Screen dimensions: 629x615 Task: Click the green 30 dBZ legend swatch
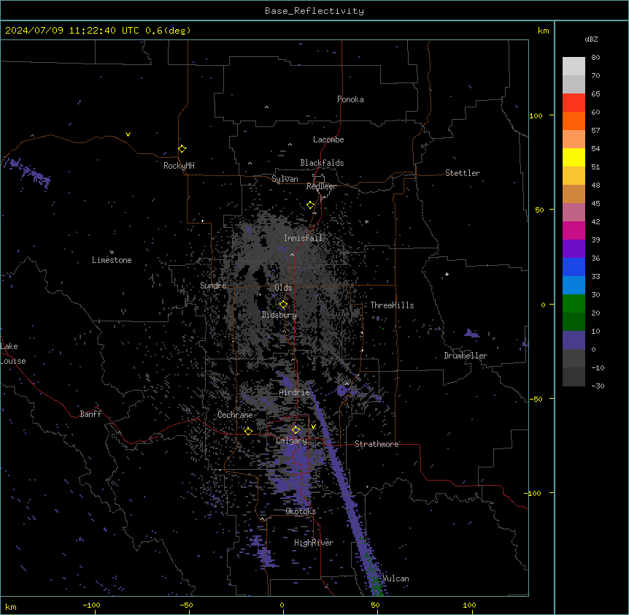pos(574,304)
